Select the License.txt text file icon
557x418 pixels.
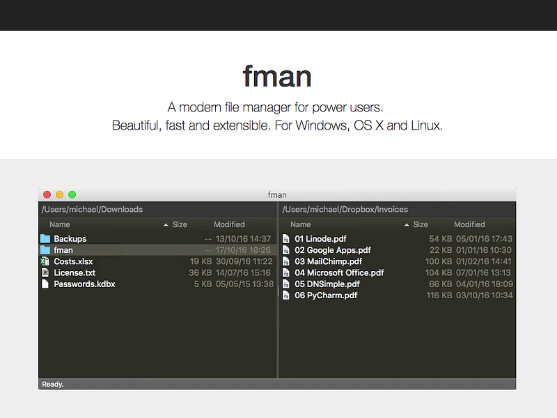[x=46, y=272]
